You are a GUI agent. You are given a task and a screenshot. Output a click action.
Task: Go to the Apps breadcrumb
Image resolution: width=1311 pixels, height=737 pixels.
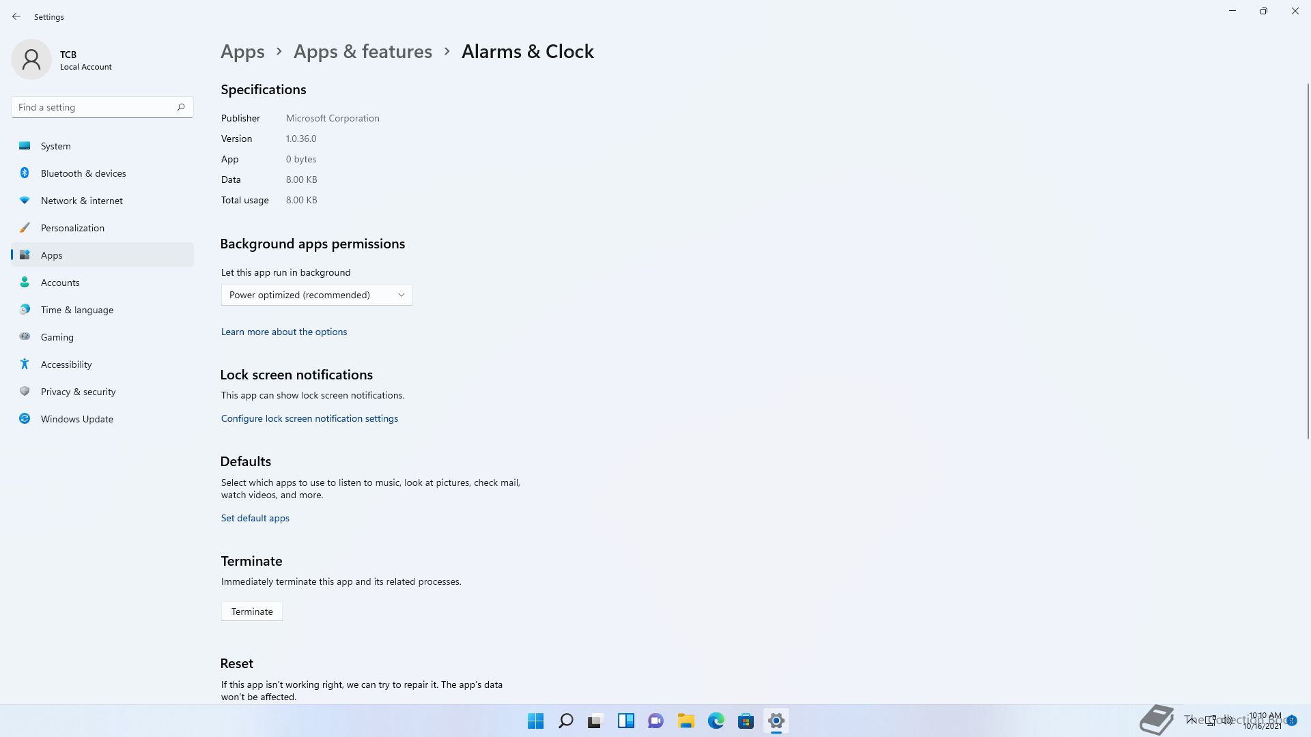tap(242, 52)
